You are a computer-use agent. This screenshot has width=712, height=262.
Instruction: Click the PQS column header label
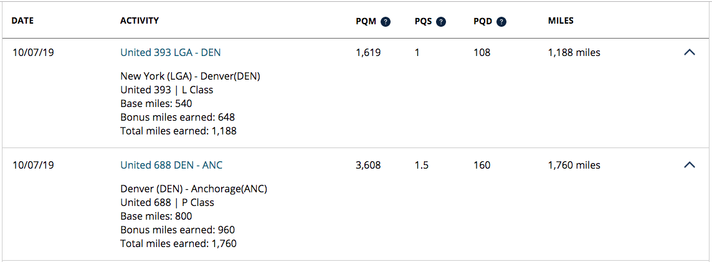click(423, 22)
